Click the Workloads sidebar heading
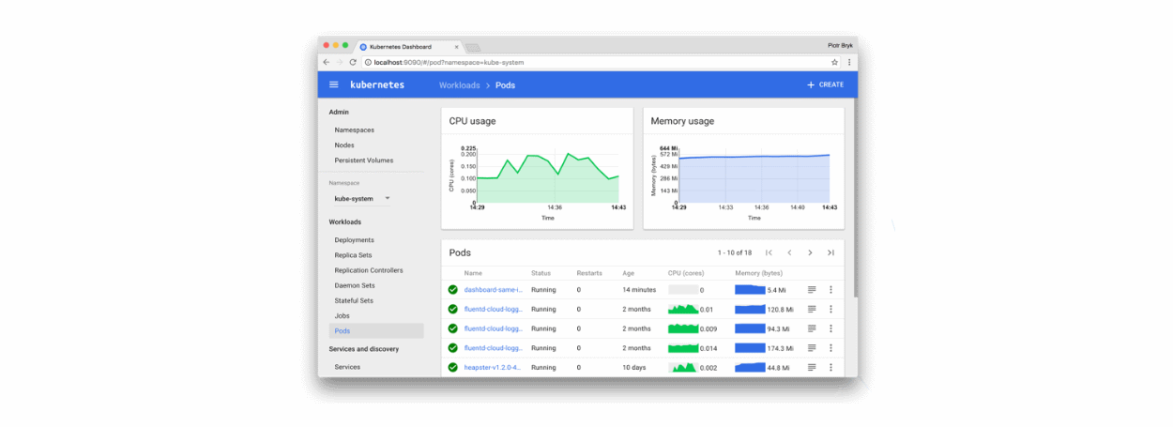Screen dimensions: 1173x427 tap(344, 222)
